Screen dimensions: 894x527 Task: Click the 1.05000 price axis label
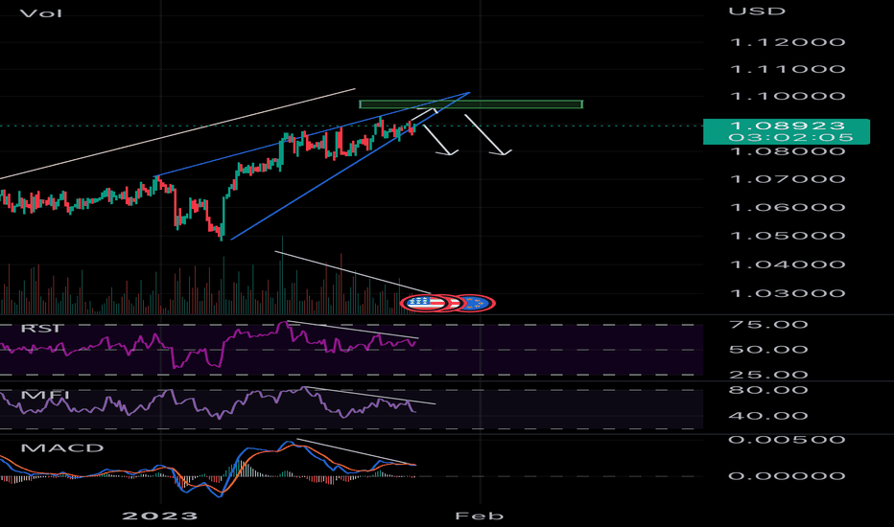[788, 236]
